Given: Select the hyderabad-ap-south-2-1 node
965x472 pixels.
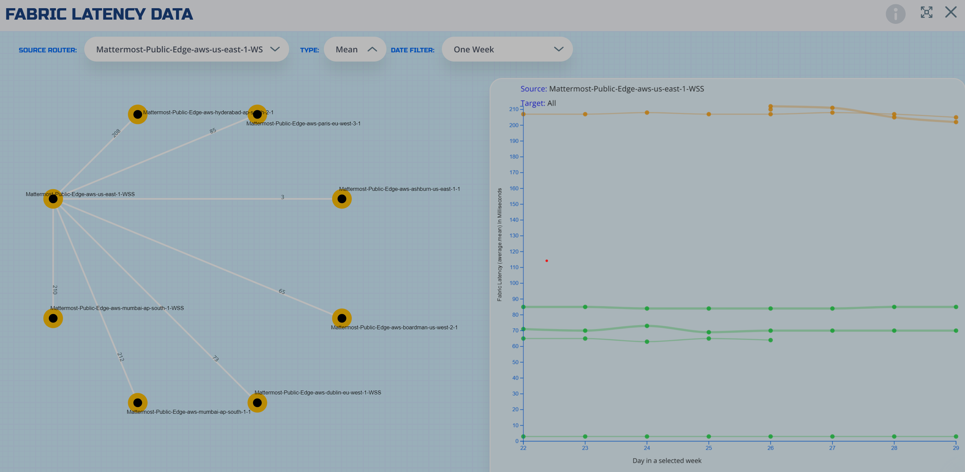Looking at the screenshot, I should tap(138, 115).
